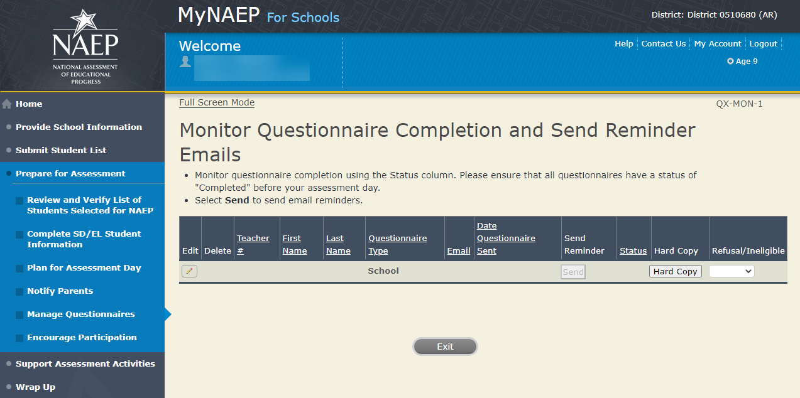Open Complete SD/EL Student Information
800x398 pixels.
pos(84,239)
